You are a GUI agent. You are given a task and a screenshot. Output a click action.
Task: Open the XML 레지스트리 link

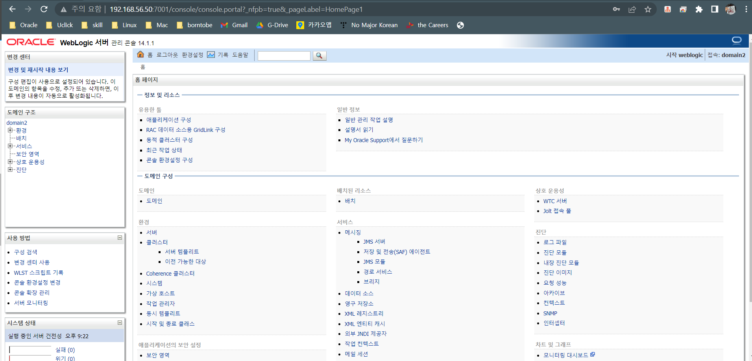point(364,314)
